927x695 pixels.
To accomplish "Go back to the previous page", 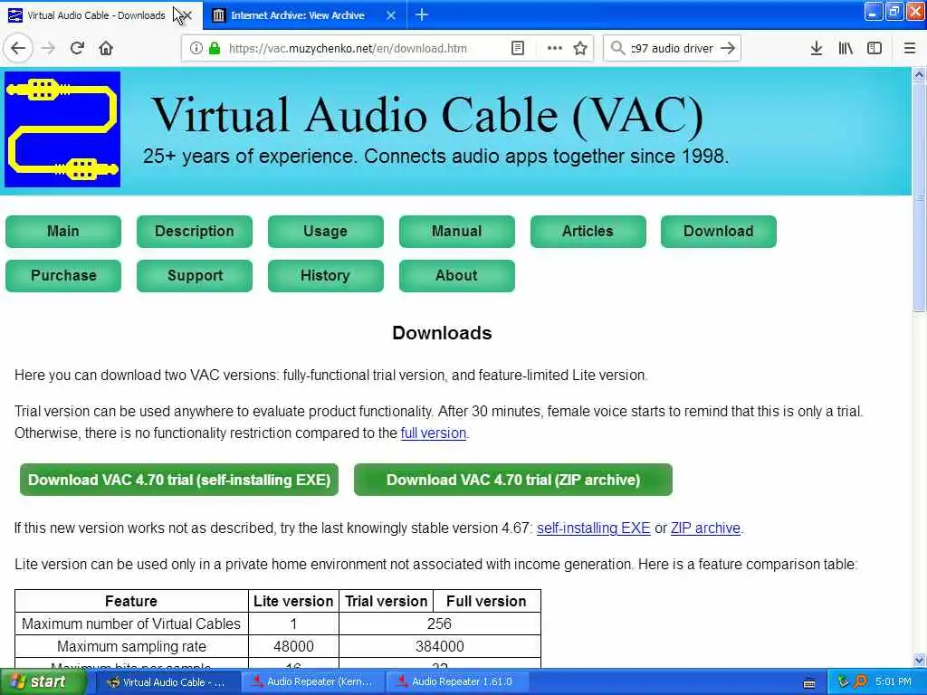I will tap(18, 49).
